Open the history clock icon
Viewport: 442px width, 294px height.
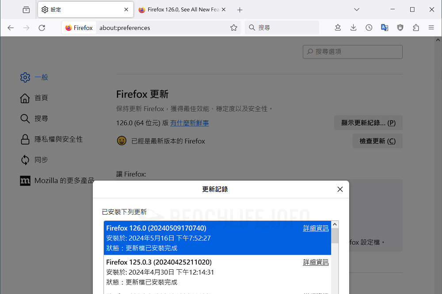369,27
